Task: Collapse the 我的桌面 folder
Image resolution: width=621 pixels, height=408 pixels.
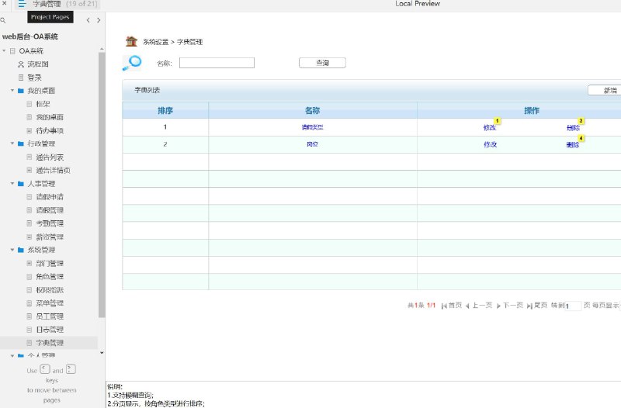Action: point(12,90)
